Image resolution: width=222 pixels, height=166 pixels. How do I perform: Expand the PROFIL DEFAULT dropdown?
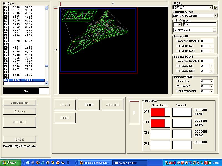[211, 7]
